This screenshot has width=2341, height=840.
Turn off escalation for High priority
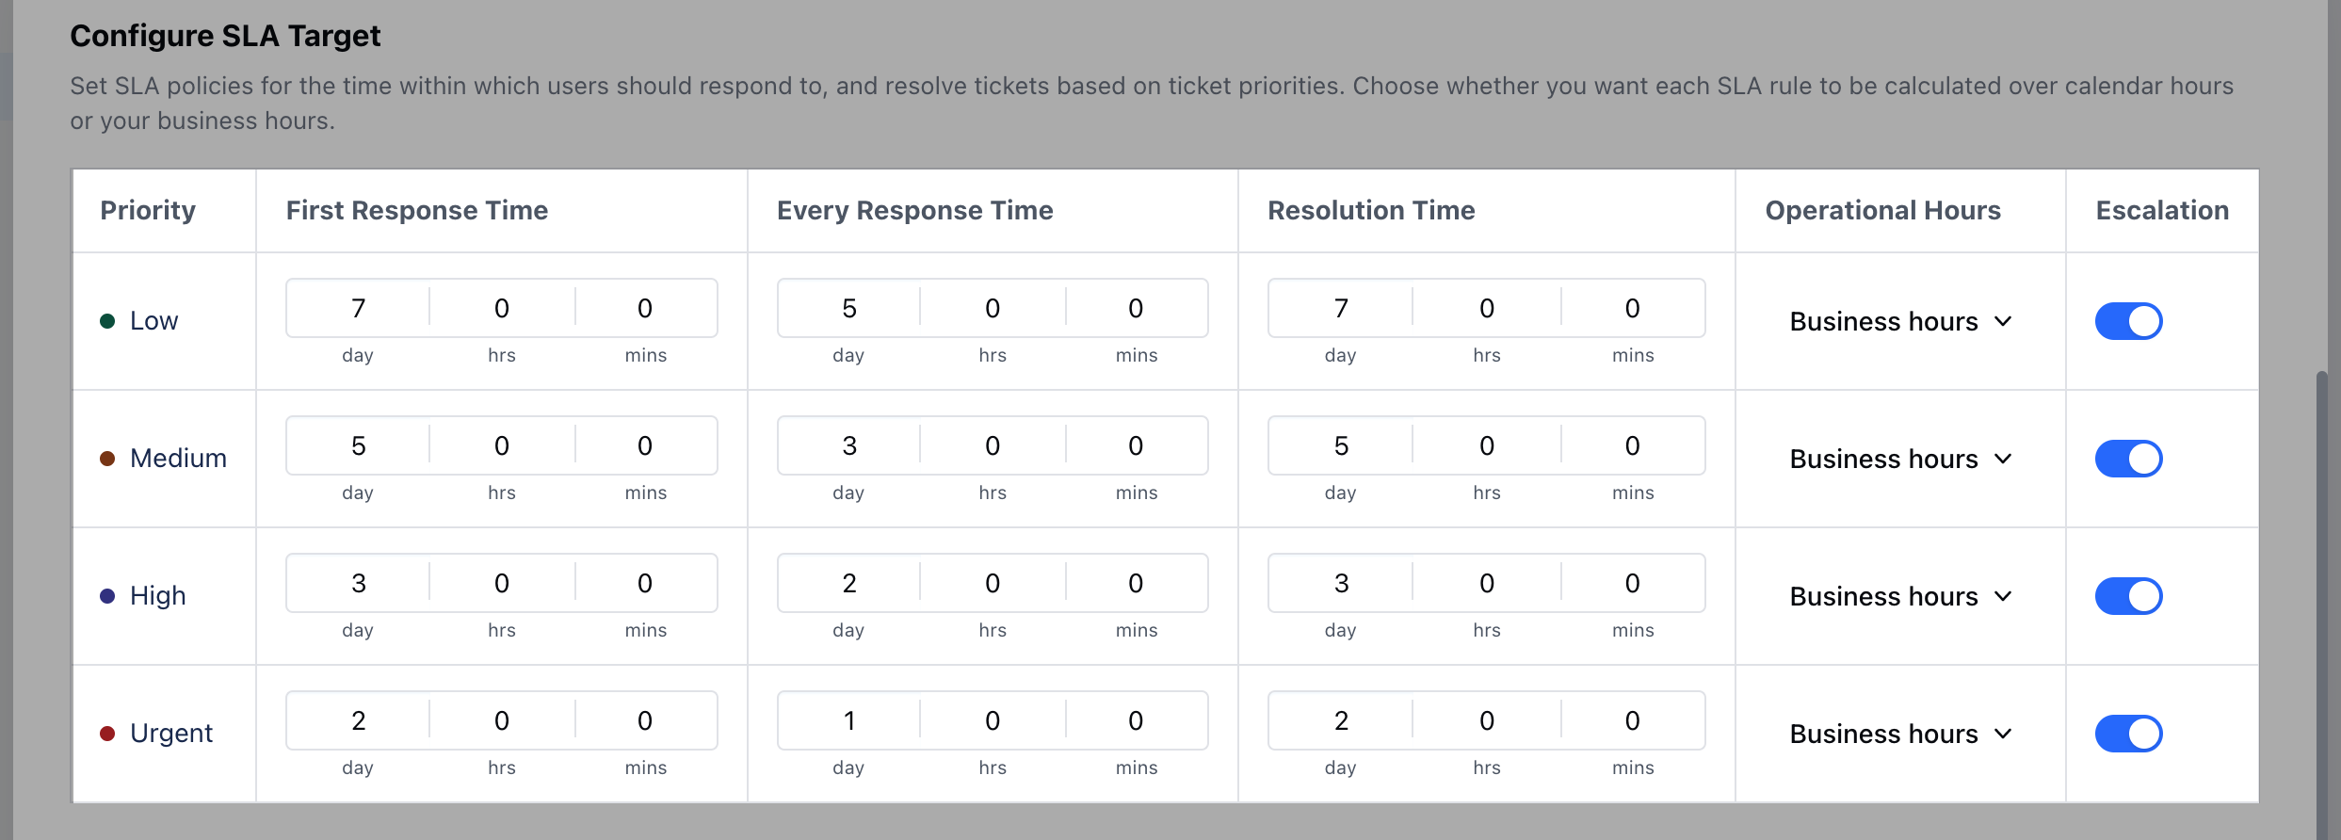click(x=2128, y=596)
